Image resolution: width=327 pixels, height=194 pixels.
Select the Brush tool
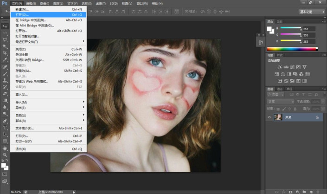click(5, 74)
